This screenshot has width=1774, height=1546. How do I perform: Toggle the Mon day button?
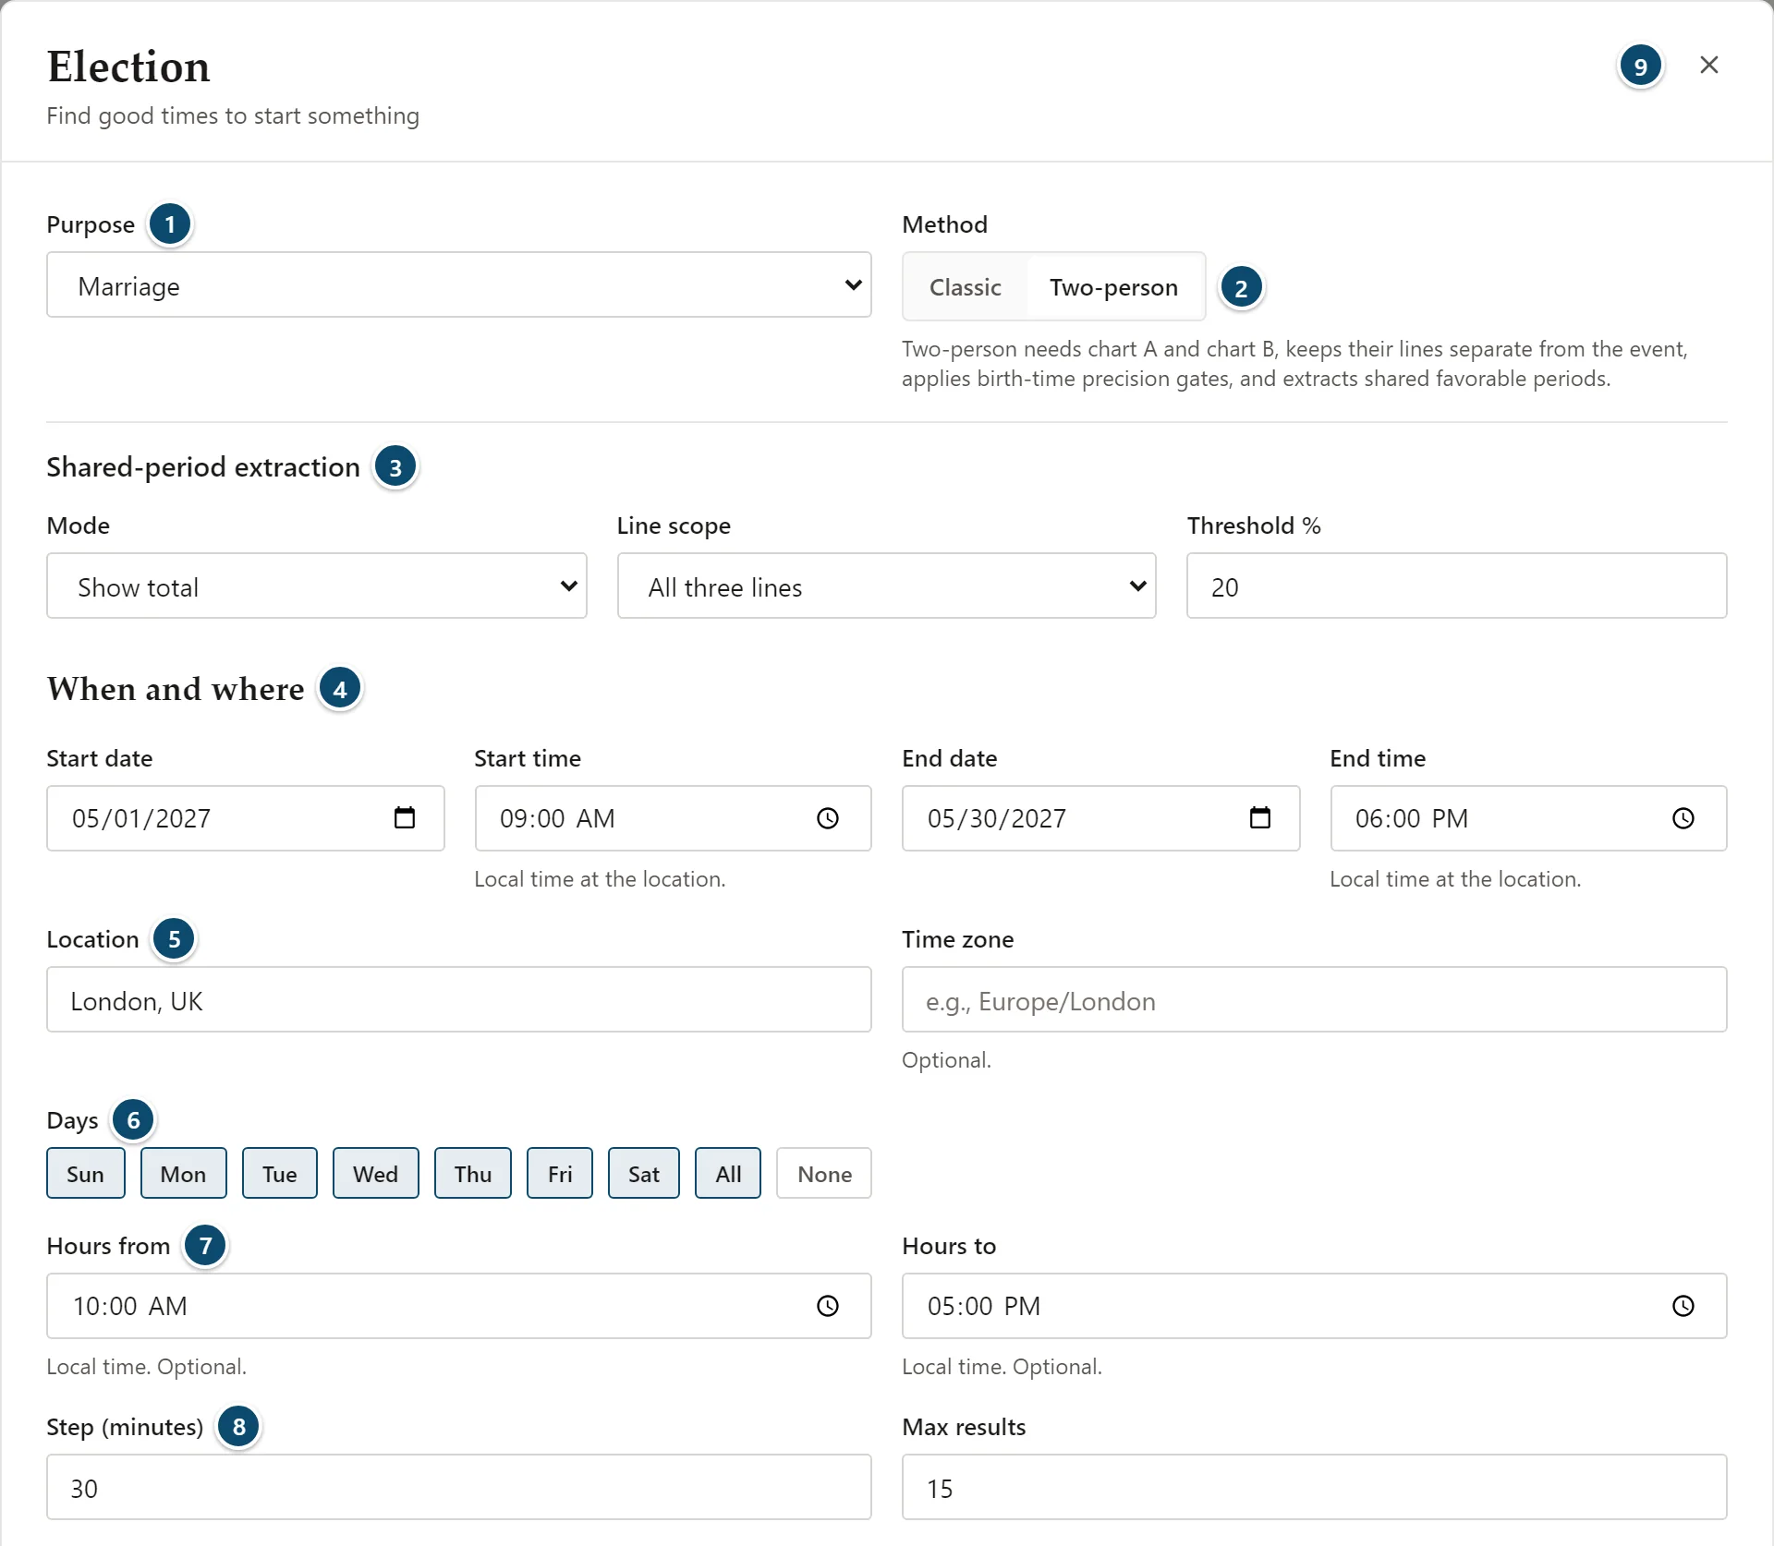coord(183,1173)
